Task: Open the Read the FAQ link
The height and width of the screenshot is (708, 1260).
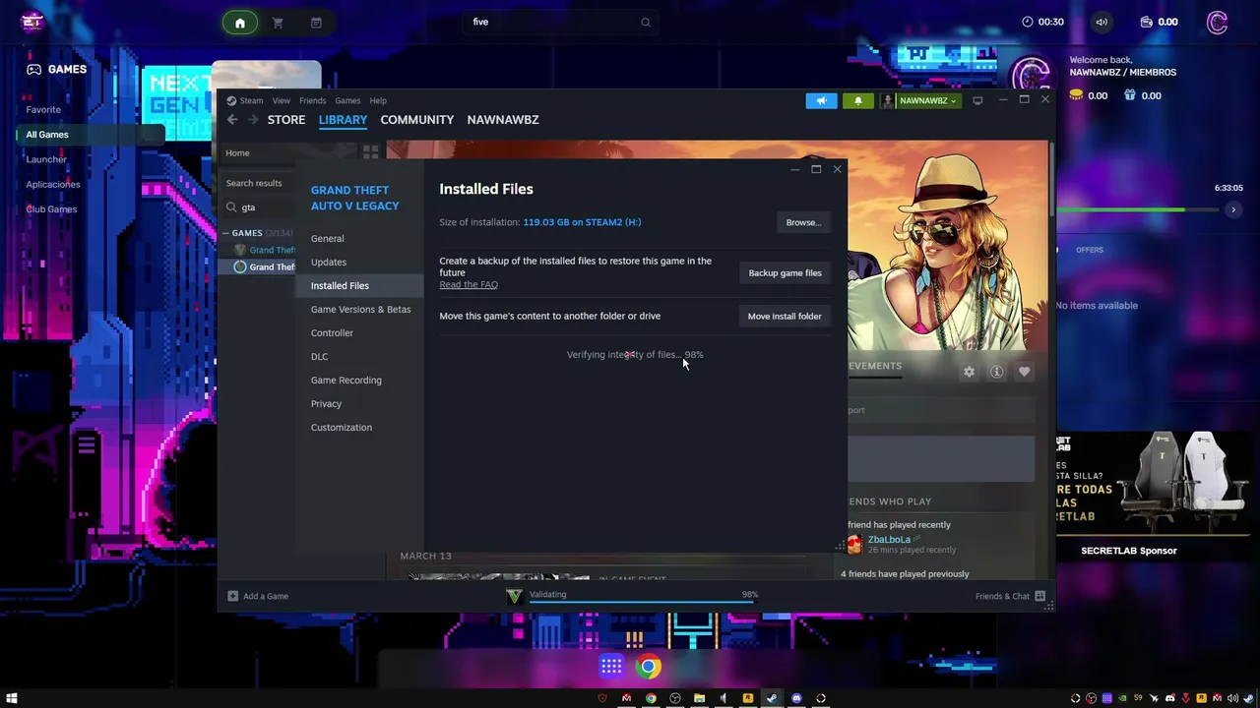Action: (469, 284)
